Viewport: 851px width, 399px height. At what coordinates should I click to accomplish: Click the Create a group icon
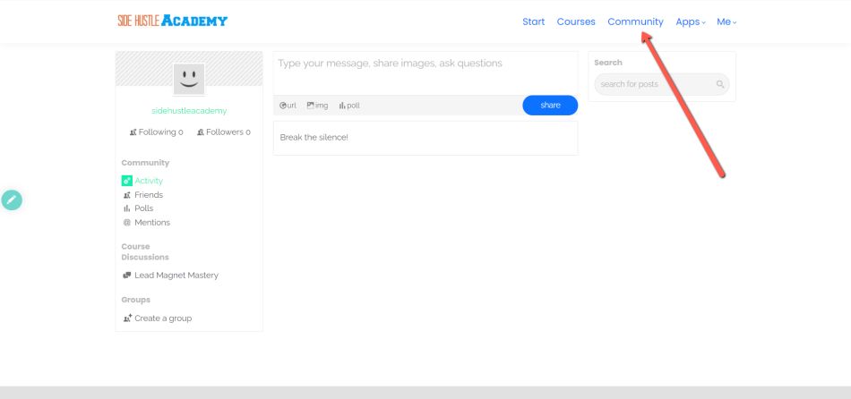[127, 318]
